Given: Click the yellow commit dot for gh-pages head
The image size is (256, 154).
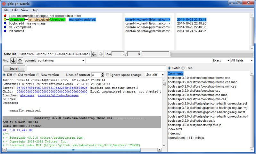Looking at the screenshot, I should click(x=5, y=19).
